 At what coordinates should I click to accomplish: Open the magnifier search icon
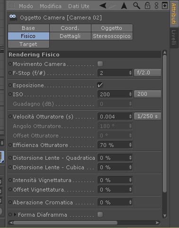click(x=136, y=6)
